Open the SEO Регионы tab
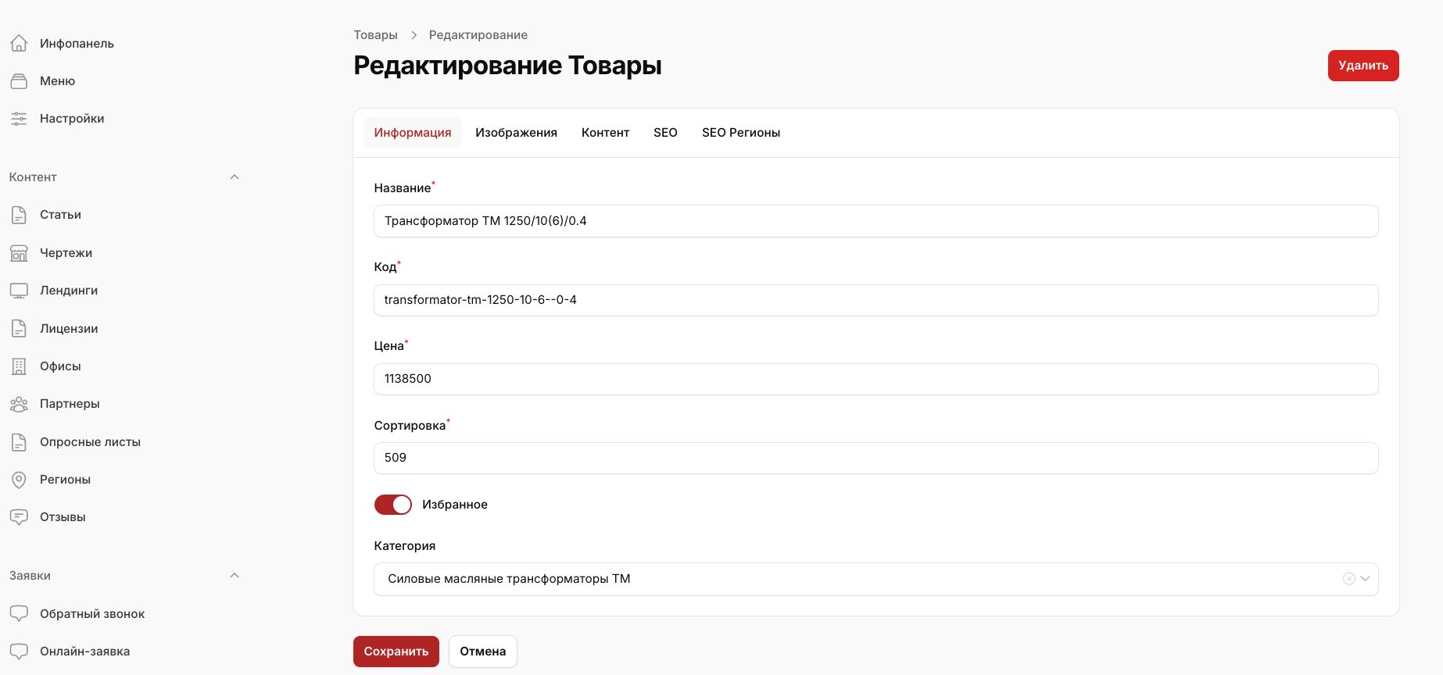This screenshot has height=675, width=1443. [740, 133]
